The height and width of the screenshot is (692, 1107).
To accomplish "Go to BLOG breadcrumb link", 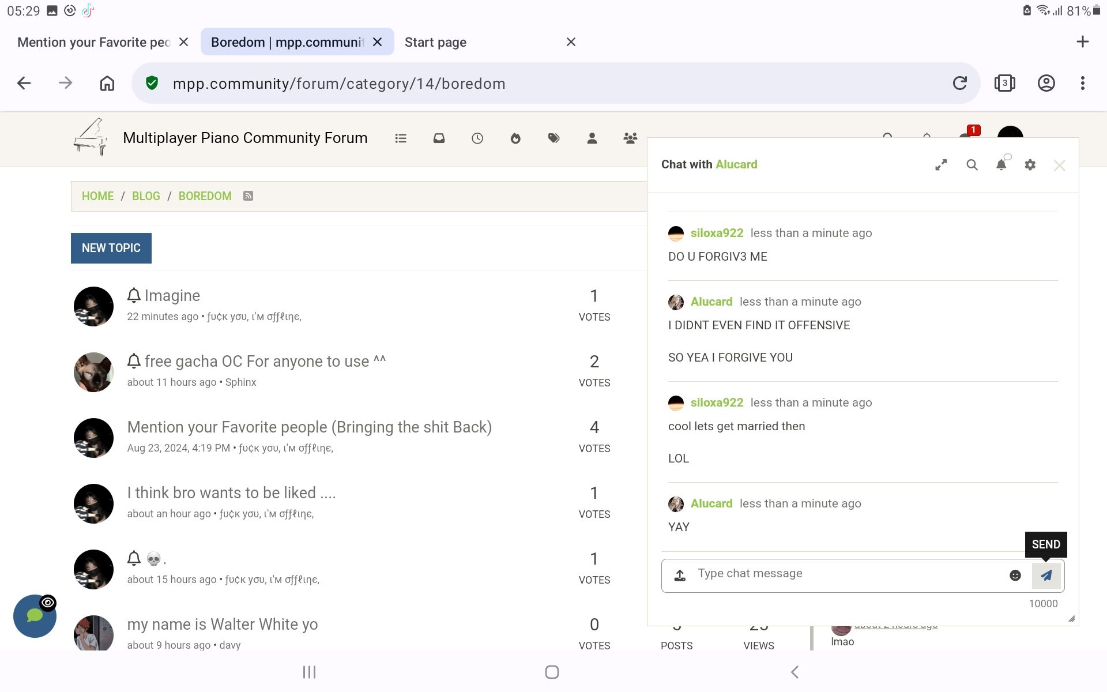I will coord(146,196).
